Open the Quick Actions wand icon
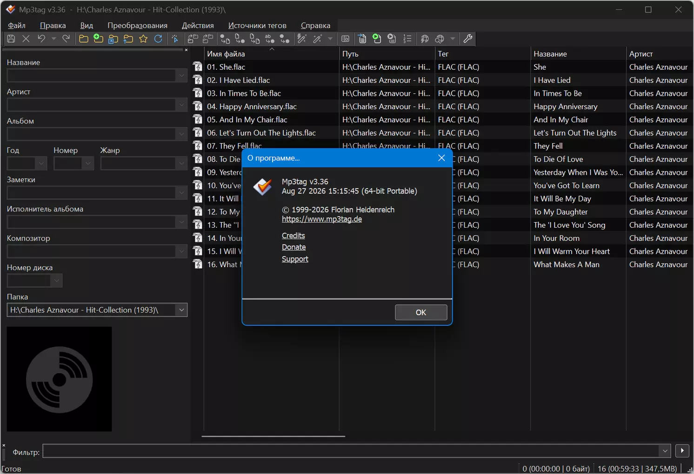Screen dimensions: 694x474 (317, 39)
